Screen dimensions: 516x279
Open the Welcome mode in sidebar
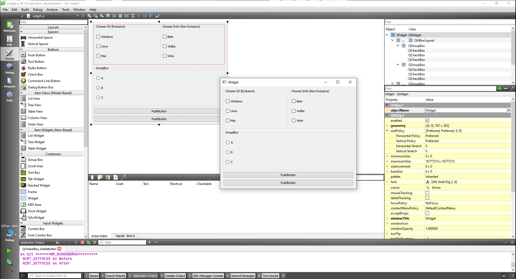9,27
